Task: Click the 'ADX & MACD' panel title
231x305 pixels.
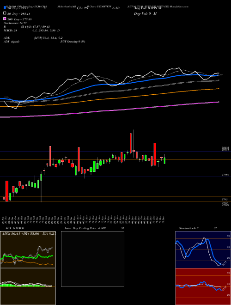Action: tap(14, 228)
